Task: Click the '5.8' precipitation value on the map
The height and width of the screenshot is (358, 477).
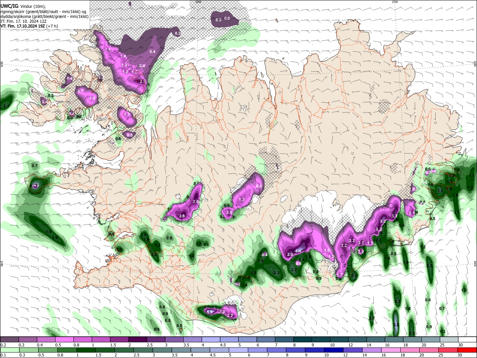Action: 396,325
